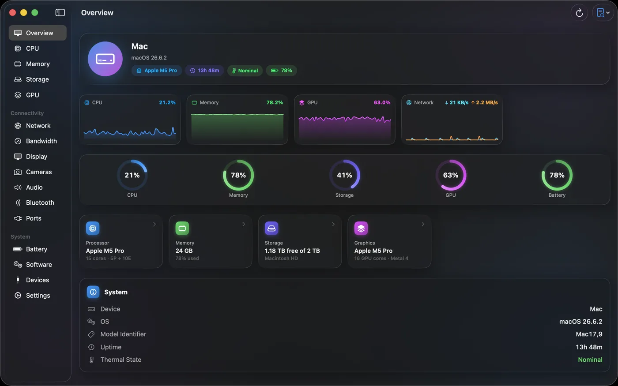618x386 pixels.
Task: Click the magenta Graphics layers icon
Action: tap(361, 228)
